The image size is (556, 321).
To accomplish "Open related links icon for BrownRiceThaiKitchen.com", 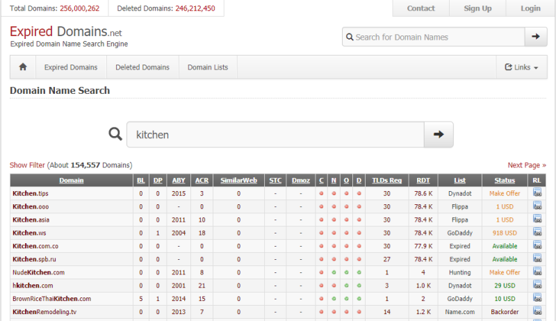I will click(x=537, y=298).
